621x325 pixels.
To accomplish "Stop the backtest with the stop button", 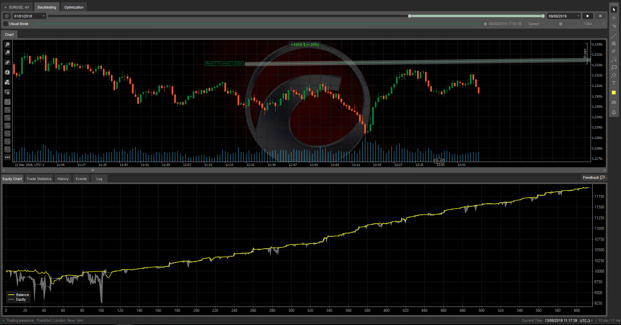I will (x=600, y=16).
